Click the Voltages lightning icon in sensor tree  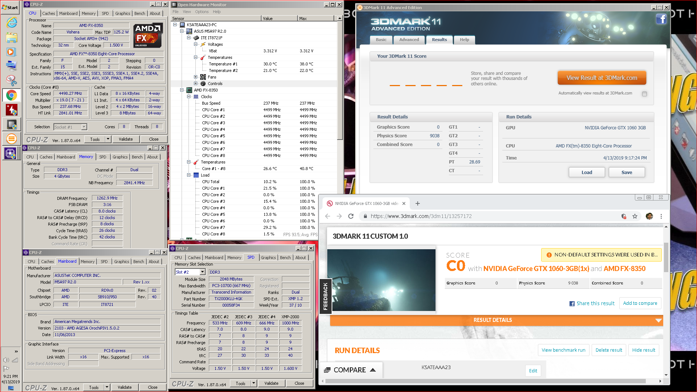pos(203,44)
